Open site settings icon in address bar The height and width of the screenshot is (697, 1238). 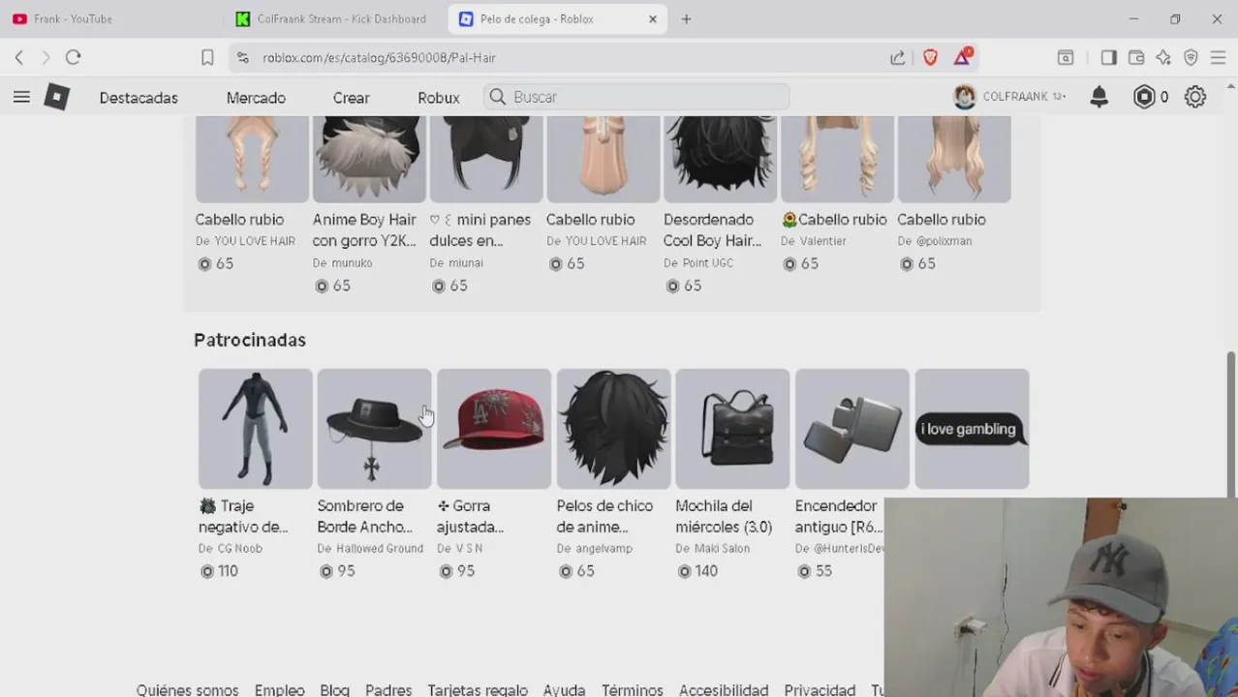tap(242, 57)
